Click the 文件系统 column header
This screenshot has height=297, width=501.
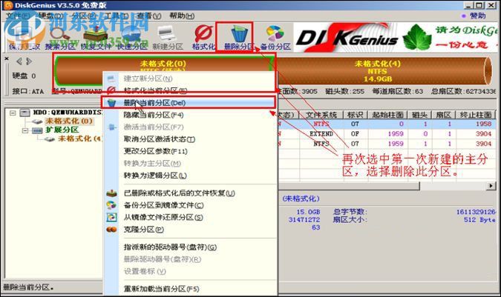(321, 115)
